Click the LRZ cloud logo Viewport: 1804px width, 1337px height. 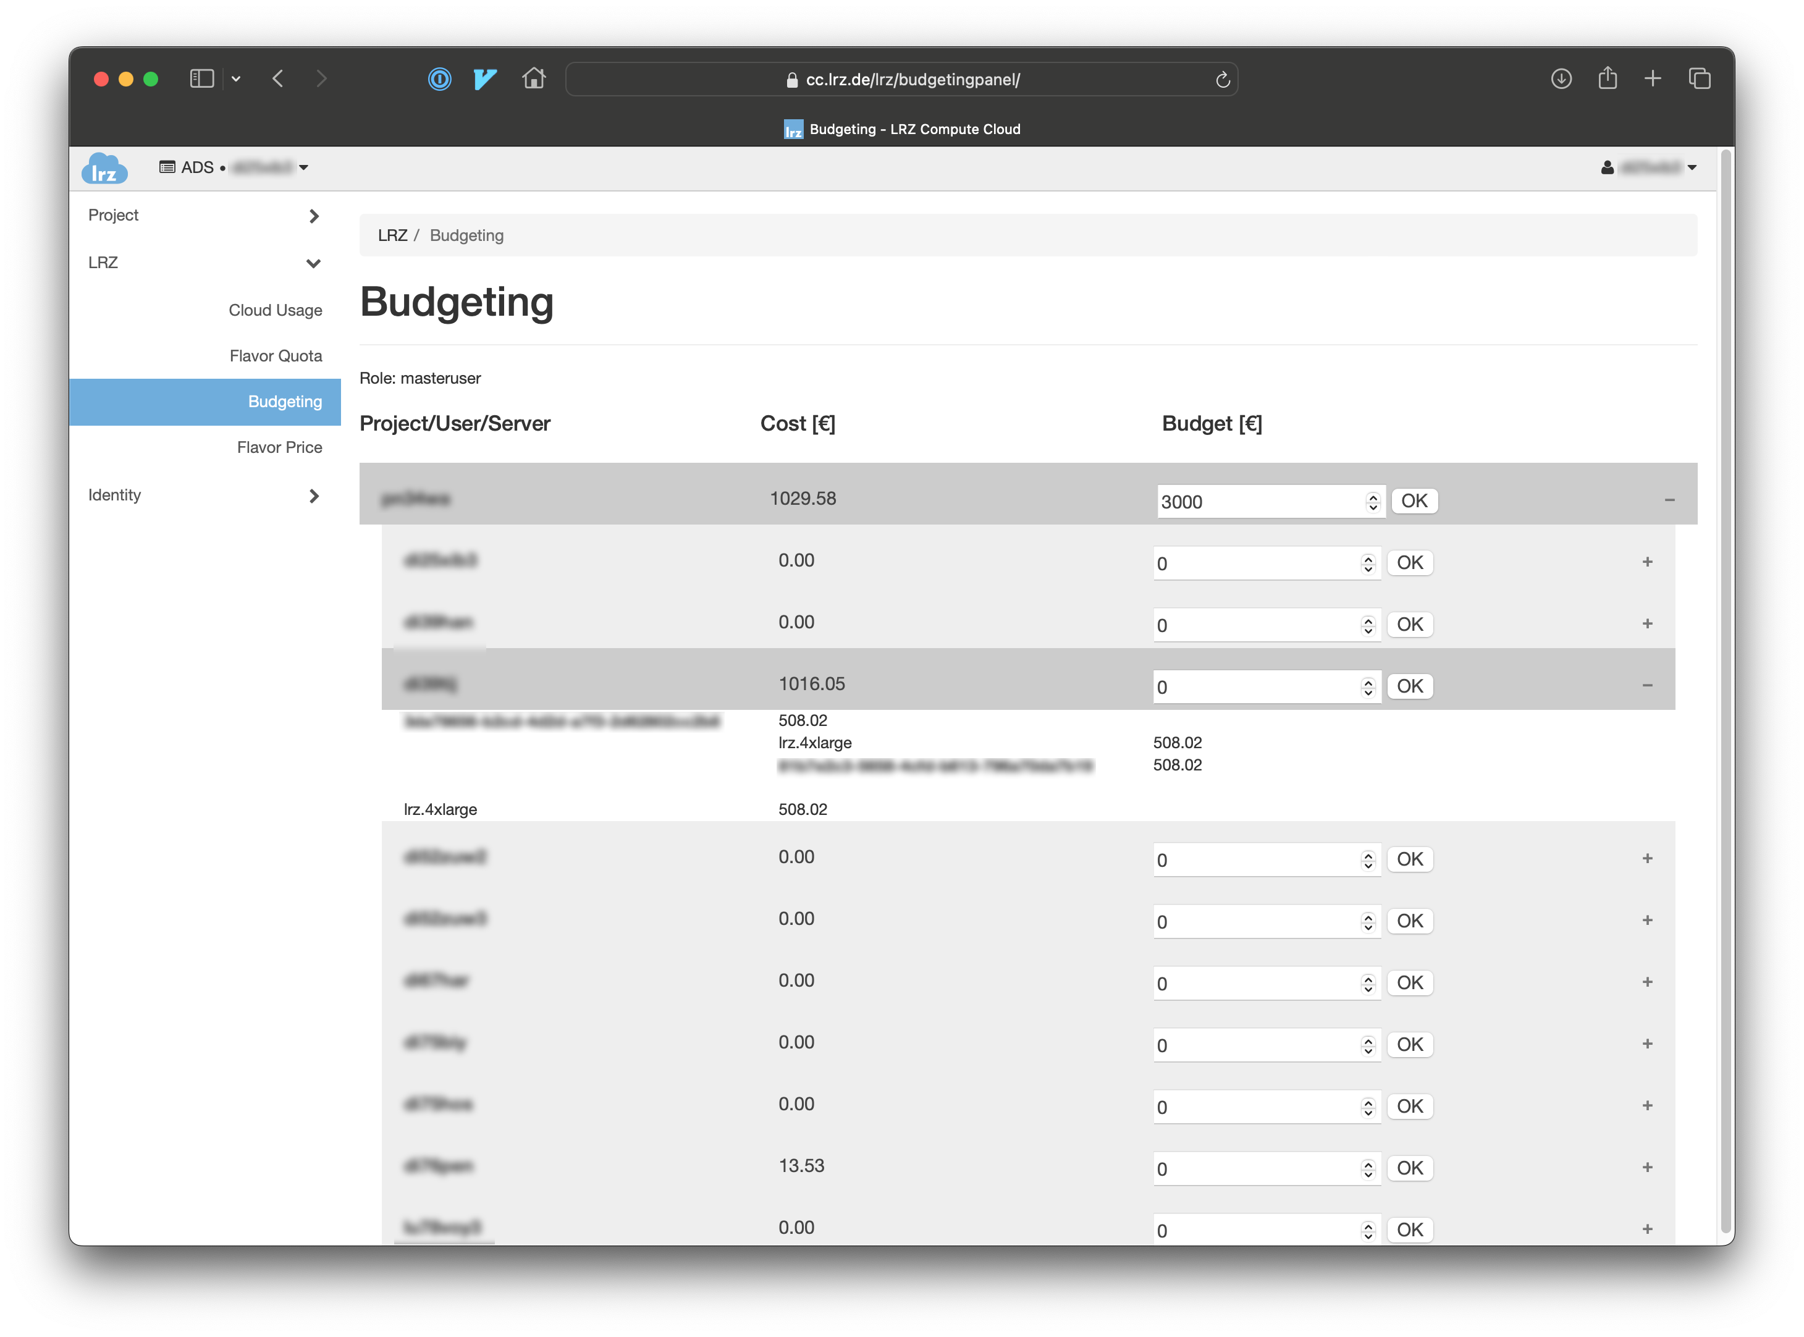pos(104,168)
